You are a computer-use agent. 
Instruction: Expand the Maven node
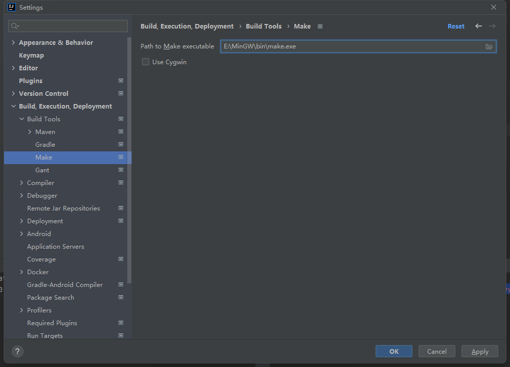(x=30, y=132)
